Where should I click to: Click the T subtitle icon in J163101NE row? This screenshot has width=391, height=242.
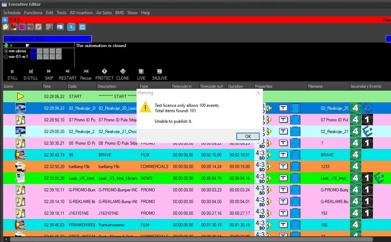coord(283,213)
